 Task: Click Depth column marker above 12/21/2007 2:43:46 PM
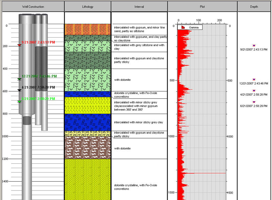pos(254,79)
